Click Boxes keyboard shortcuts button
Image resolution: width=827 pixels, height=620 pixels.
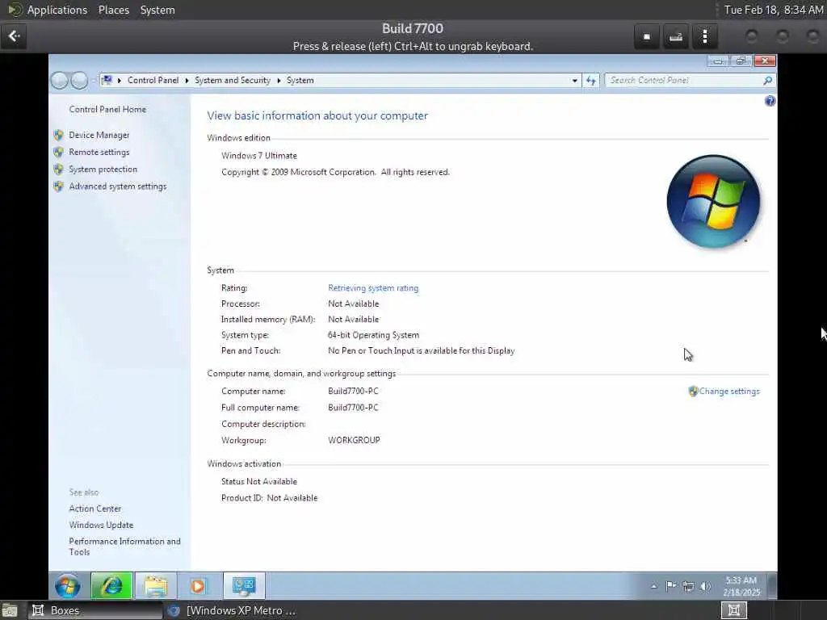pyautogui.click(x=676, y=36)
